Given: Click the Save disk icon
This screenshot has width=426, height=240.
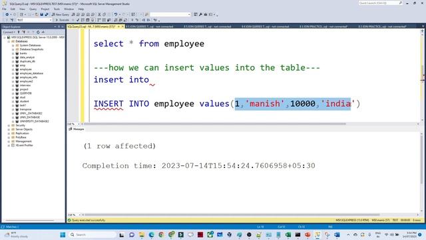Looking at the screenshot, I should [x=41, y=15].
